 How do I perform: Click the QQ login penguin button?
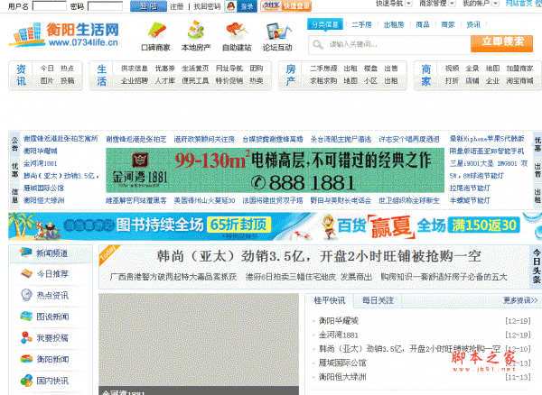click(x=241, y=6)
